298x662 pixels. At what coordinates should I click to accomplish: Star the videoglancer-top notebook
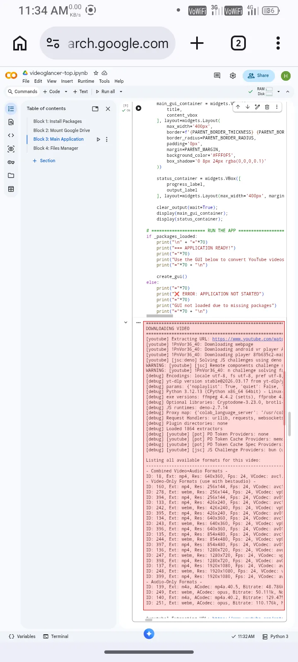(96, 73)
